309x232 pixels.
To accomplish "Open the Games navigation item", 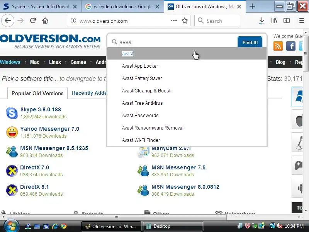I will pyautogui.click(x=78, y=62).
